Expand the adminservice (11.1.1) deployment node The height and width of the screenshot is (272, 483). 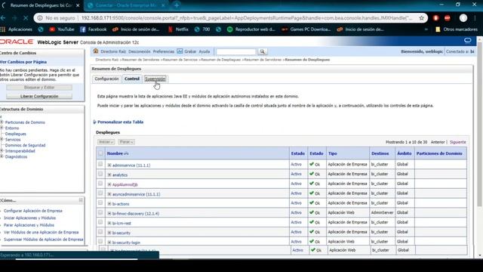(109, 165)
